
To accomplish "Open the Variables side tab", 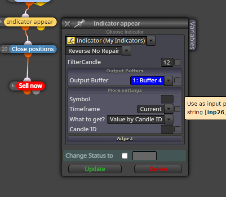I will pos(192,35).
